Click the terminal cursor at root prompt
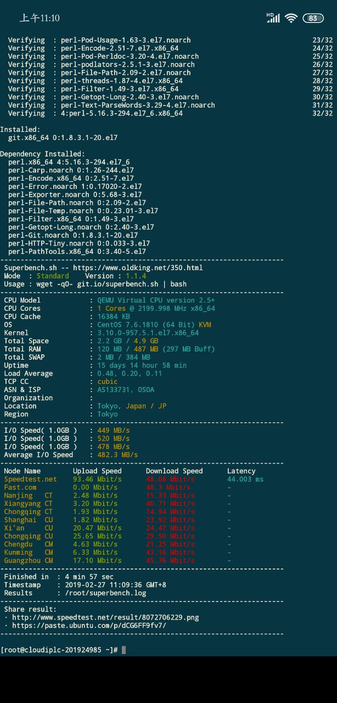 [124, 650]
